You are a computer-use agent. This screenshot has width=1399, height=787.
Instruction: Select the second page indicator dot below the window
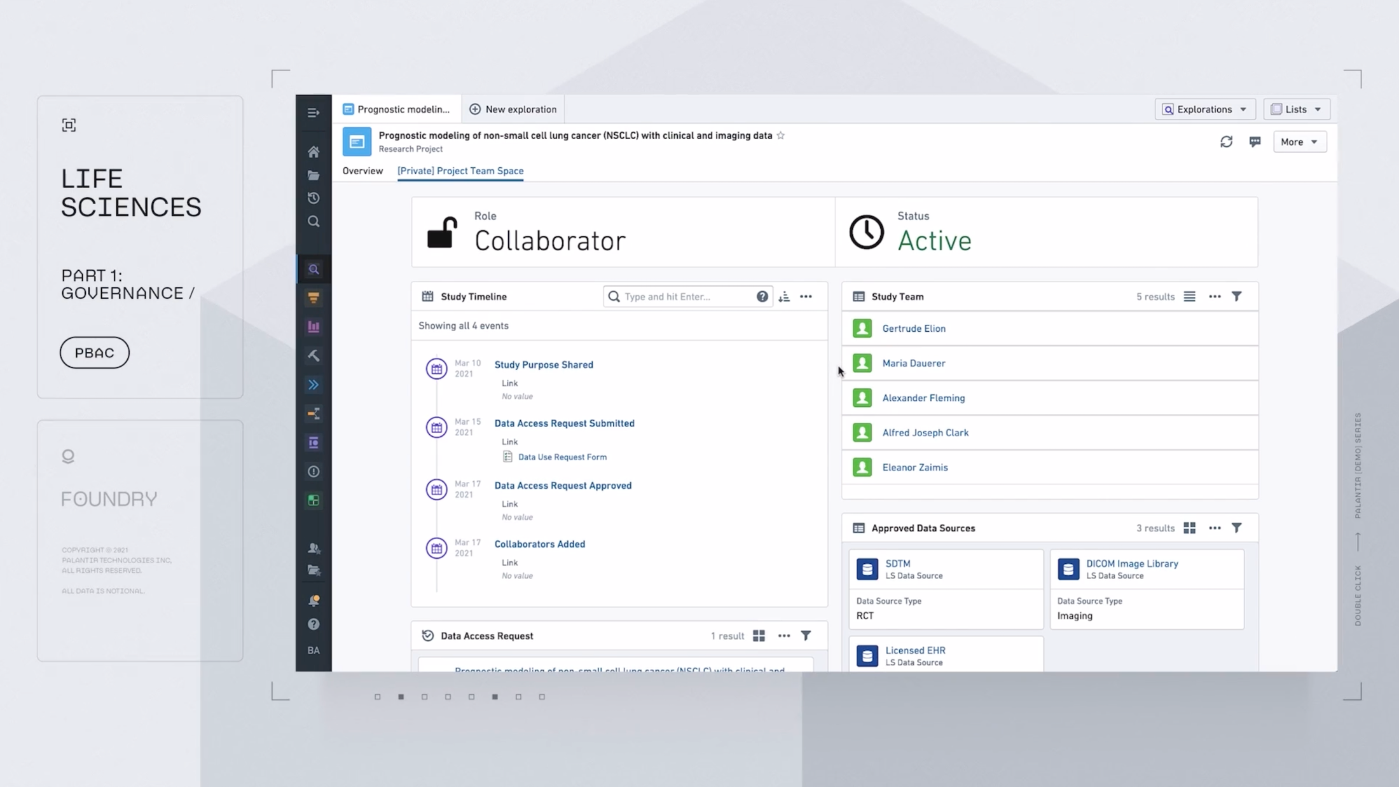pos(401,697)
